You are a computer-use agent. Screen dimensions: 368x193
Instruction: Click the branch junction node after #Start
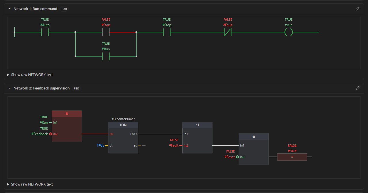click(136, 32)
